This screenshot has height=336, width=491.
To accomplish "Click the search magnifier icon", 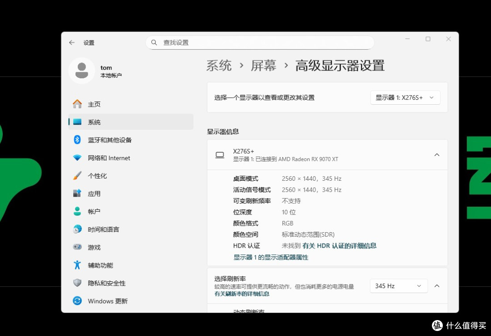I will pos(154,42).
